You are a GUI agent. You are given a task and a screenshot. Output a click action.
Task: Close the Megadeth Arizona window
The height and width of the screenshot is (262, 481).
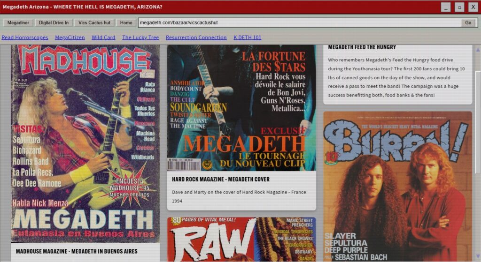click(x=473, y=7)
